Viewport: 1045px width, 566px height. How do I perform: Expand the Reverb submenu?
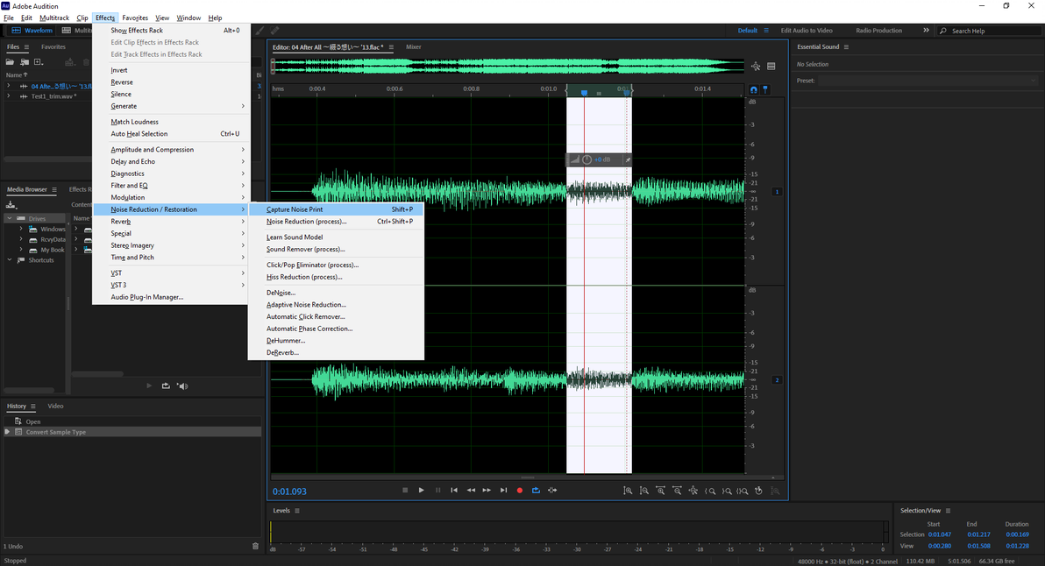point(121,222)
